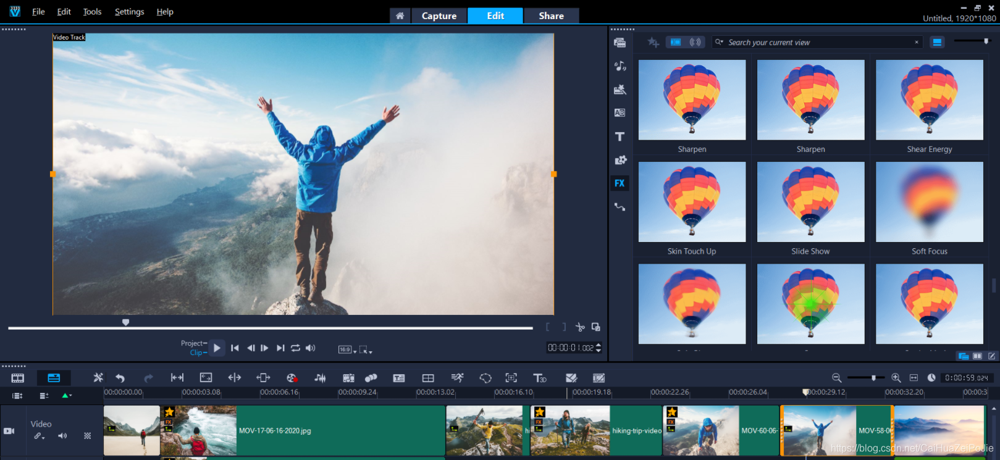Switch to Timeline view
1000x460 pixels.
pyautogui.click(x=54, y=378)
